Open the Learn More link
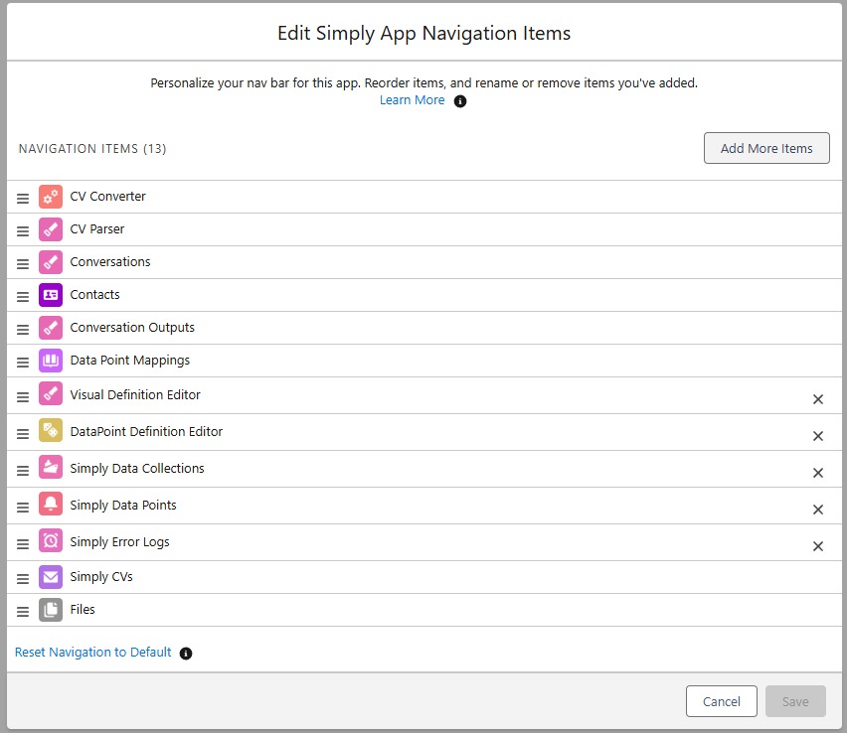 (x=412, y=99)
